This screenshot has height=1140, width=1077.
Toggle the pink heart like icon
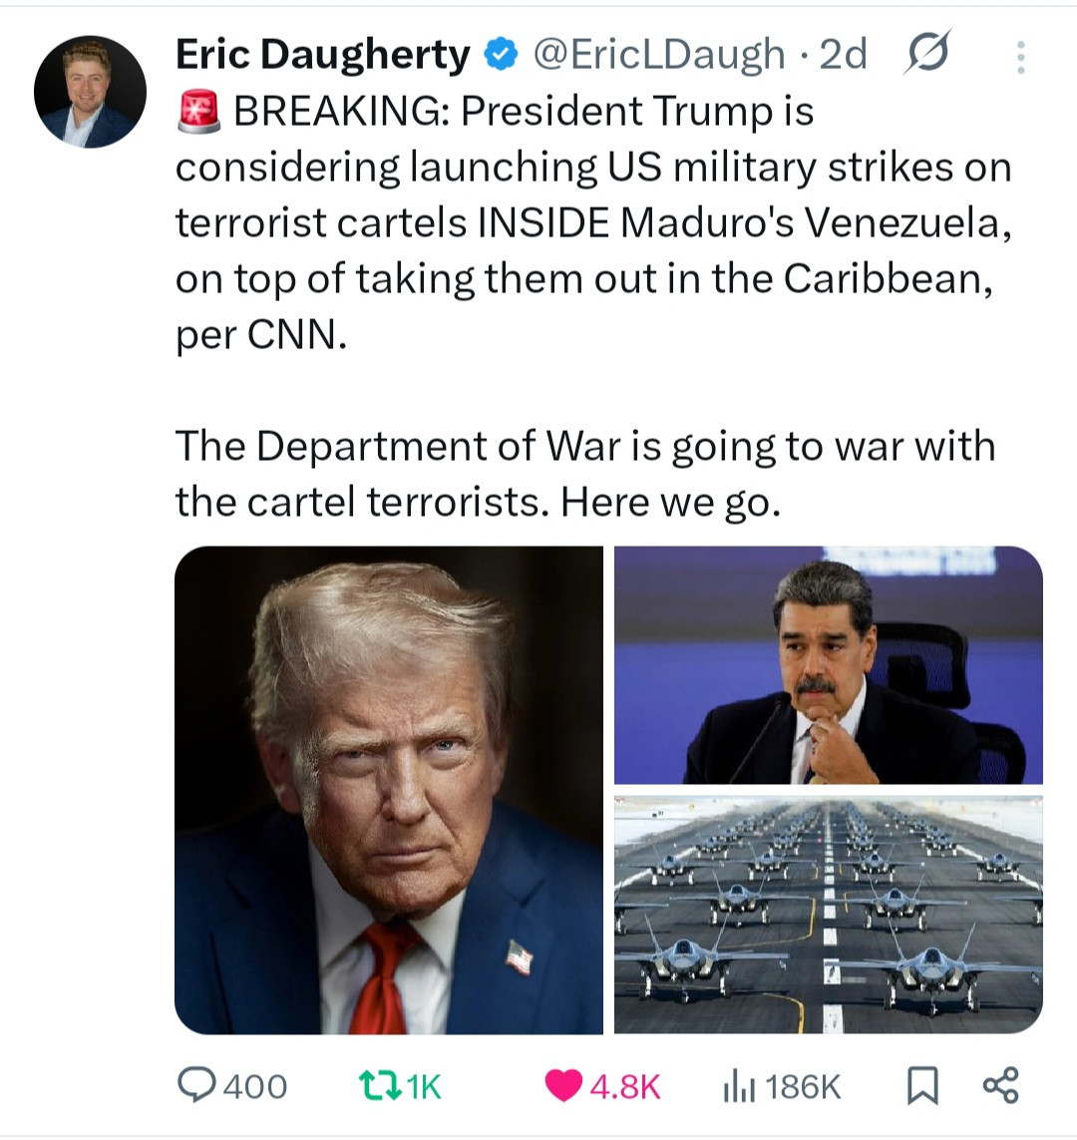563,1086
